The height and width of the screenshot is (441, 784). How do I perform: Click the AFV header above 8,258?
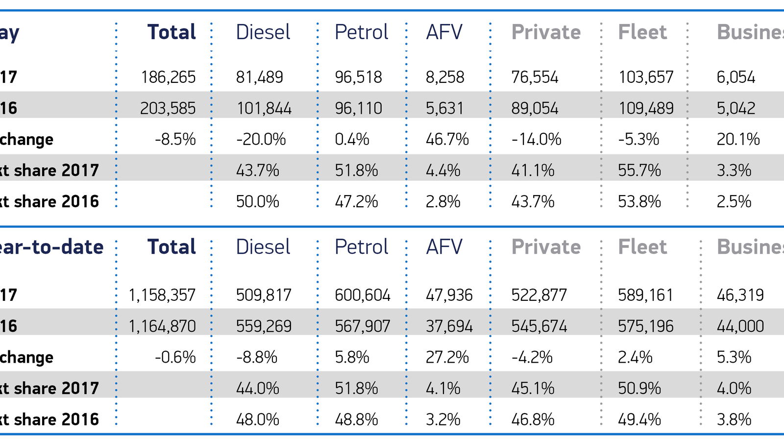(444, 32)
